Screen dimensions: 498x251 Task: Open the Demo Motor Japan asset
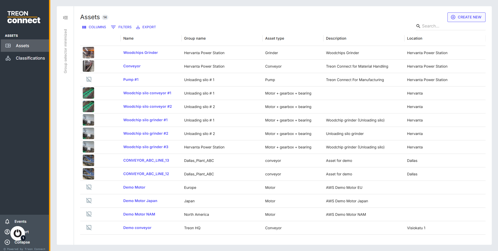click(140, 201)
